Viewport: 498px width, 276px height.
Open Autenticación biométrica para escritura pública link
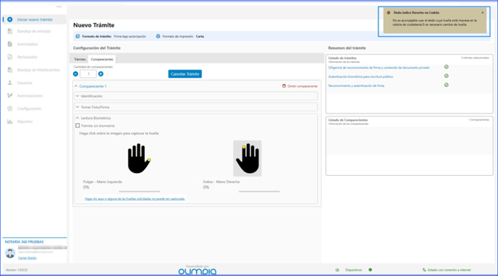pos(360,76)
